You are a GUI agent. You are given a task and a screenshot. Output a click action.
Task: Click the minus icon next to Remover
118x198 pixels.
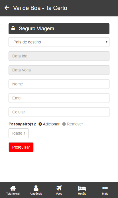coord(64,124)
